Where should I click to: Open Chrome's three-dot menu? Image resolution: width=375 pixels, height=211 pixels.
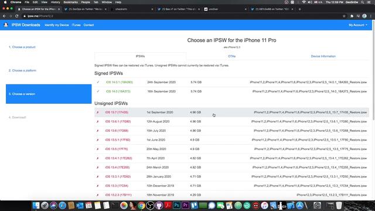pyautogui.click(x=371, y=16)
